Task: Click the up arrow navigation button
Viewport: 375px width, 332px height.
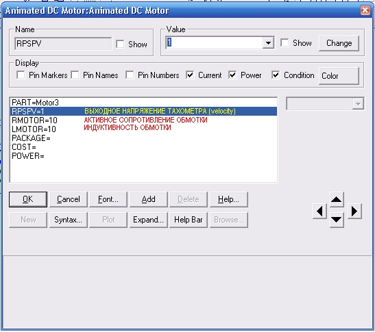Action: (x=337, y=199)
